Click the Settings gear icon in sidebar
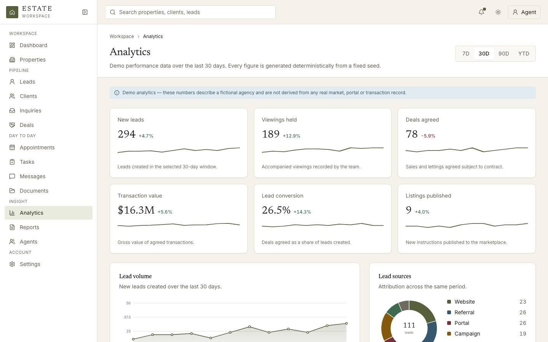The height and width of the screenshot is (342, 548). tap(12, 264)
